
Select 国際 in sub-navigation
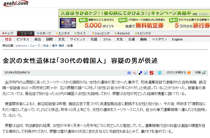[49, 39]
